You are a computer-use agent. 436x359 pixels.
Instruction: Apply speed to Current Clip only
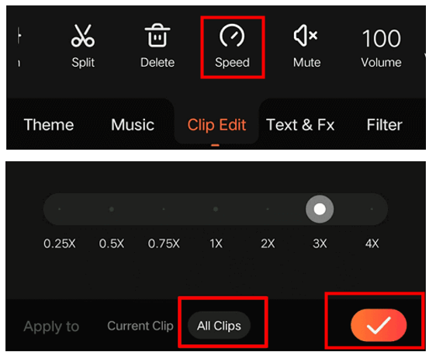(x=140, y=326)
